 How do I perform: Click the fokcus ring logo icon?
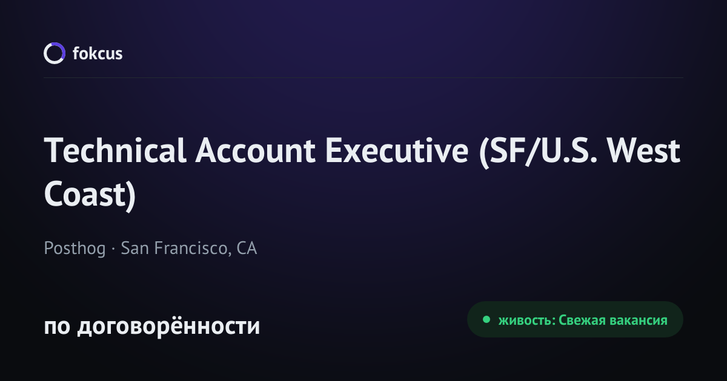54,53
